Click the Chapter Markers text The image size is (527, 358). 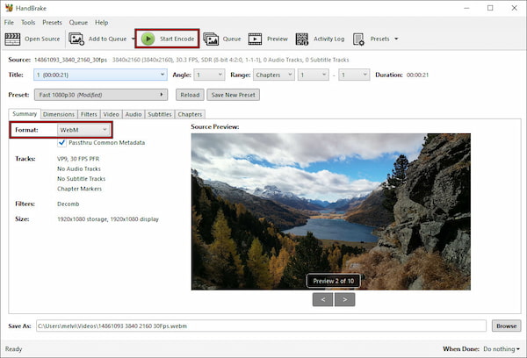tap(79, 189)
